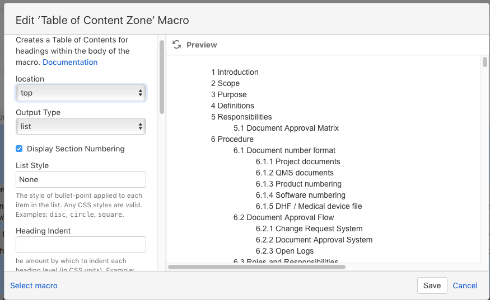Click the preview horizontal scrollbar
The width and height of the screenshot is (490, 300).
256,267
